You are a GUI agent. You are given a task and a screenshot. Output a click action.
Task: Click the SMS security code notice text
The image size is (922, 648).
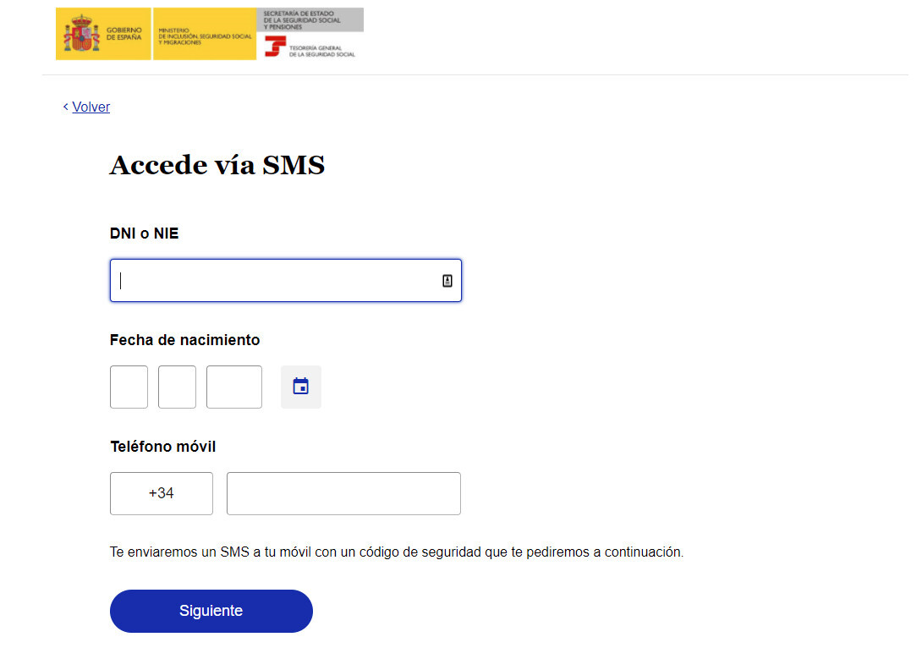pos(396,552)
